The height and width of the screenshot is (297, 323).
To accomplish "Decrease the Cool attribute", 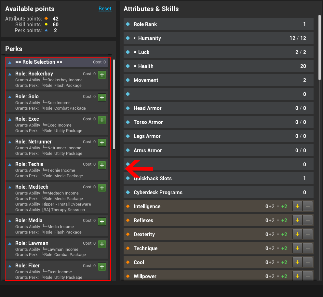I will coord(308,262).
